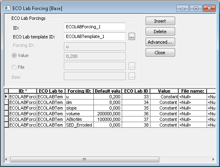Select the Forcing ID cell ABiofilm
Viewport: 220px width, 167px height.
pyautogui.click(x=79, y=119)
